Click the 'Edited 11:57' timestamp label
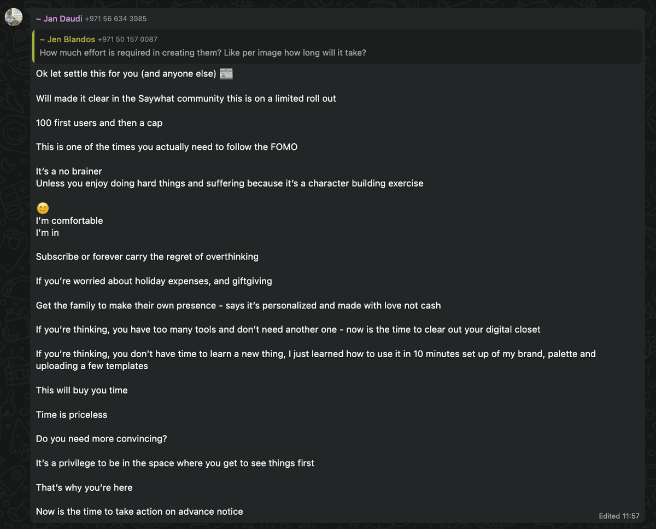The image size is (656, 529). tap(619, 516)
